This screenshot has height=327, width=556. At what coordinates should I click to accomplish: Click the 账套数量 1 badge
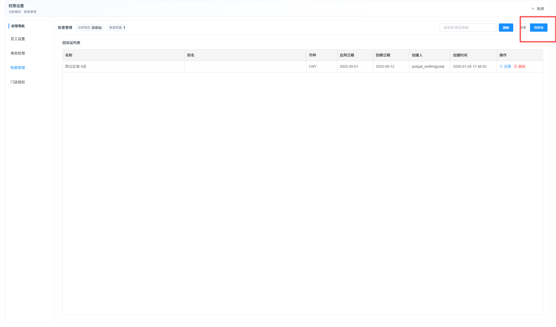click(117, 28)
